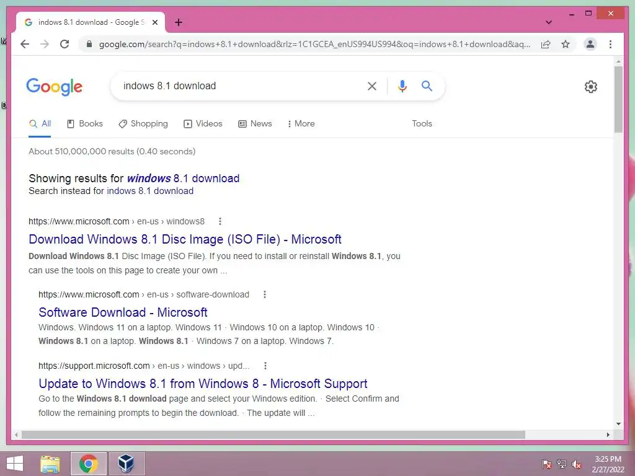Screen dimensions: 635x476
Task: Select the All results tab
Action: coord(40,123)
